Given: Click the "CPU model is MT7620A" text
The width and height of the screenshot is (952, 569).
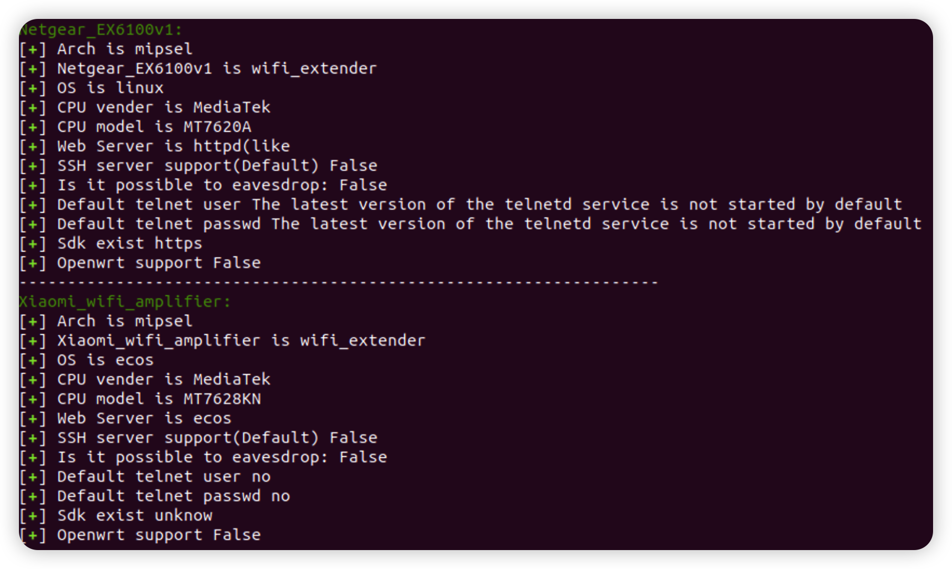Looking at the screenshot, I should [154, 127].
